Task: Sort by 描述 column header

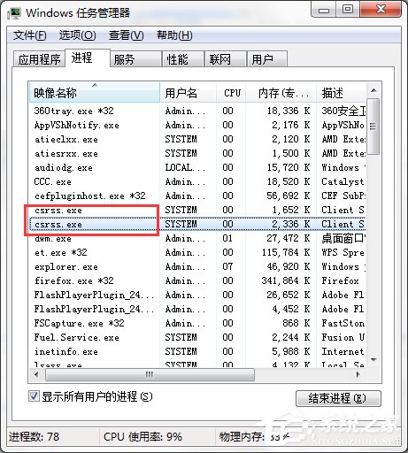Action: pyautogui.click(x=342, y=93)
